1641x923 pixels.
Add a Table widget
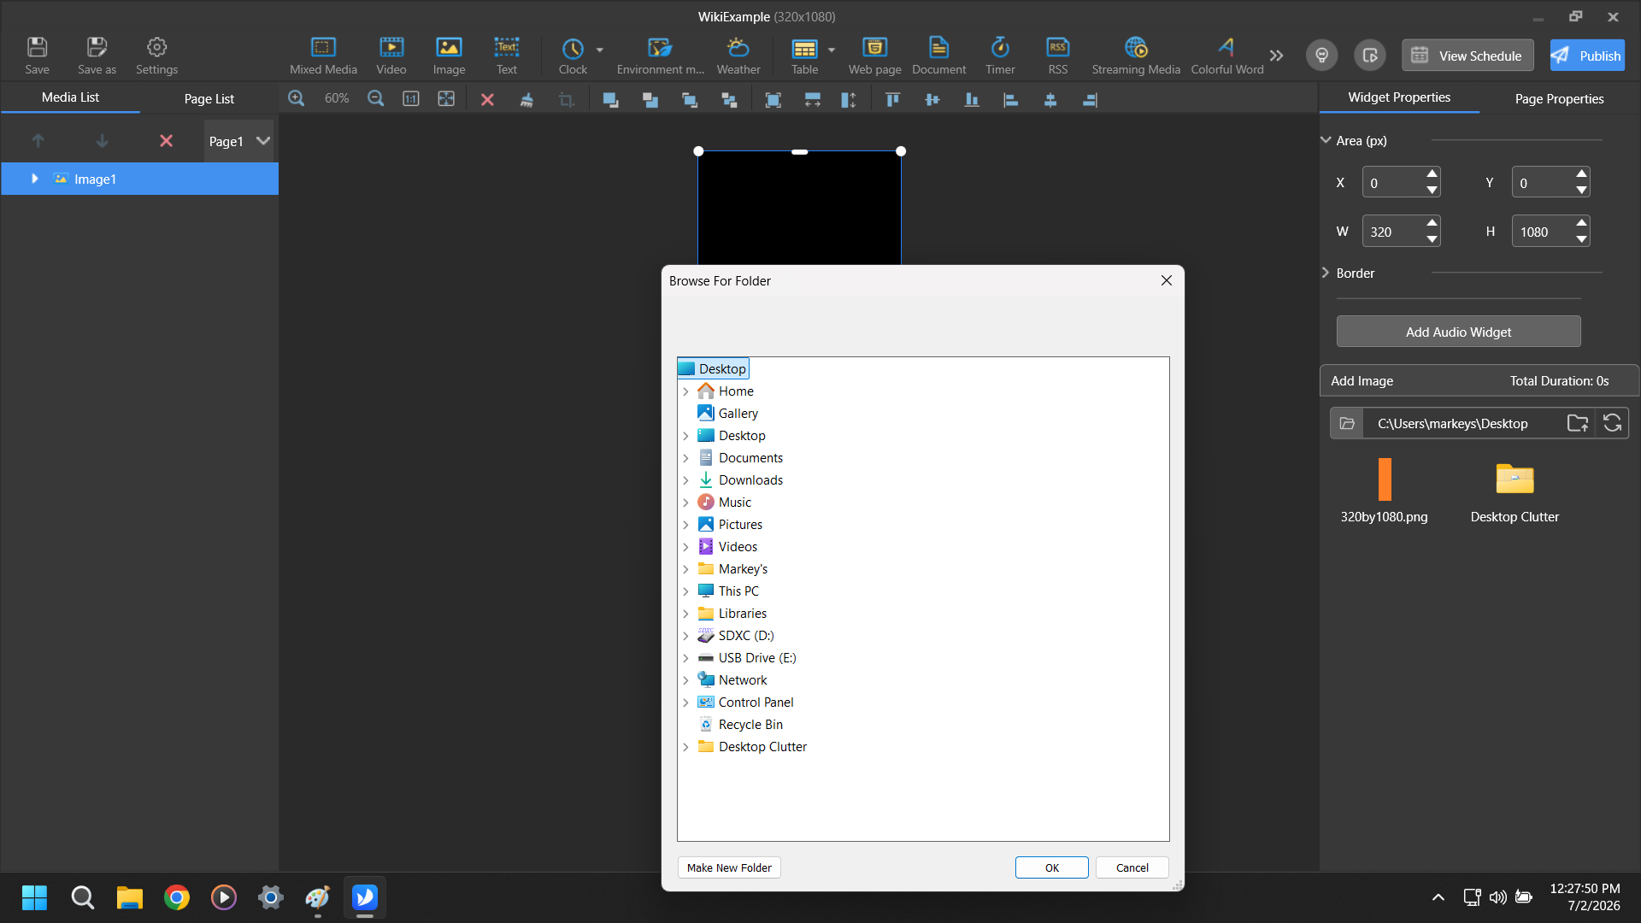point(804,56)
